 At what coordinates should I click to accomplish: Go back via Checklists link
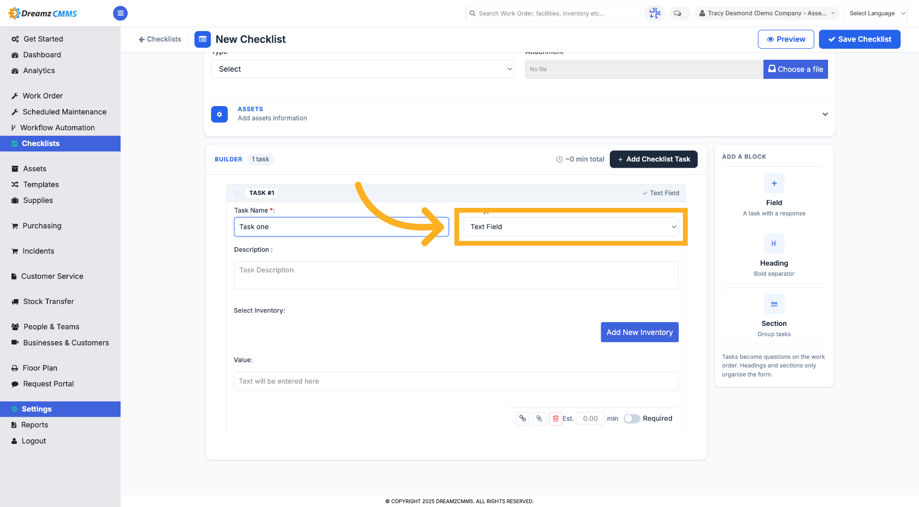coord(160,39)
